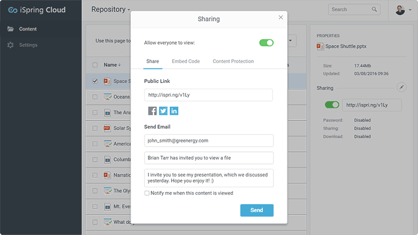Toggle off Allow everyone to view

(x=266, y=43)
